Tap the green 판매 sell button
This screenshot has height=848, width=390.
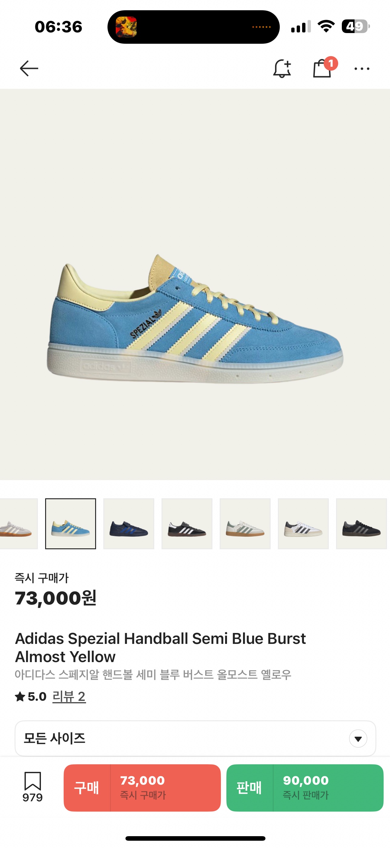pyautogui.click(x=305, y=788)
